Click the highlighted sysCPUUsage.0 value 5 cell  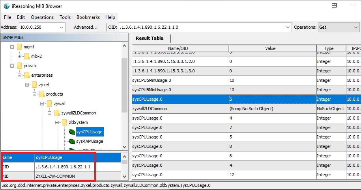(x=273, y=100)
